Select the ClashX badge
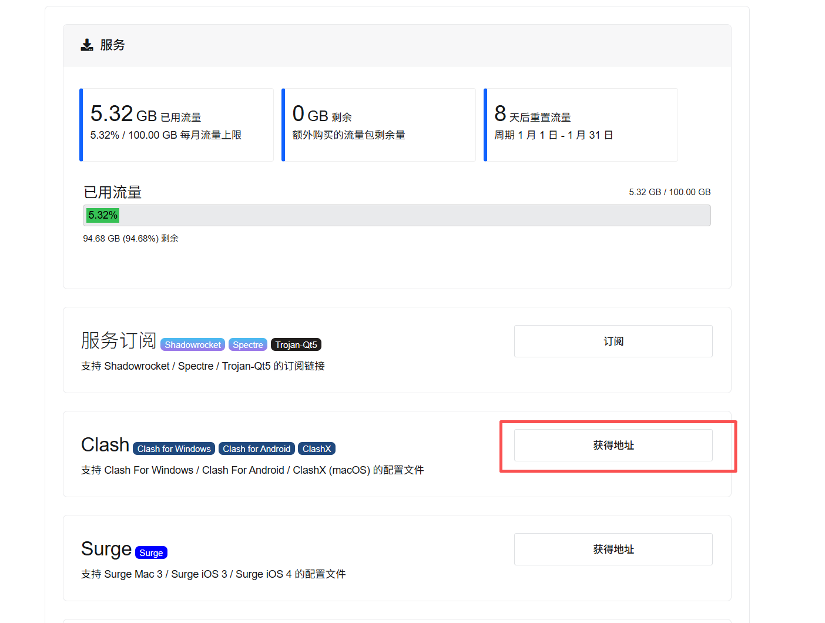This screenshot has height=623, width=825. [316, 448]
